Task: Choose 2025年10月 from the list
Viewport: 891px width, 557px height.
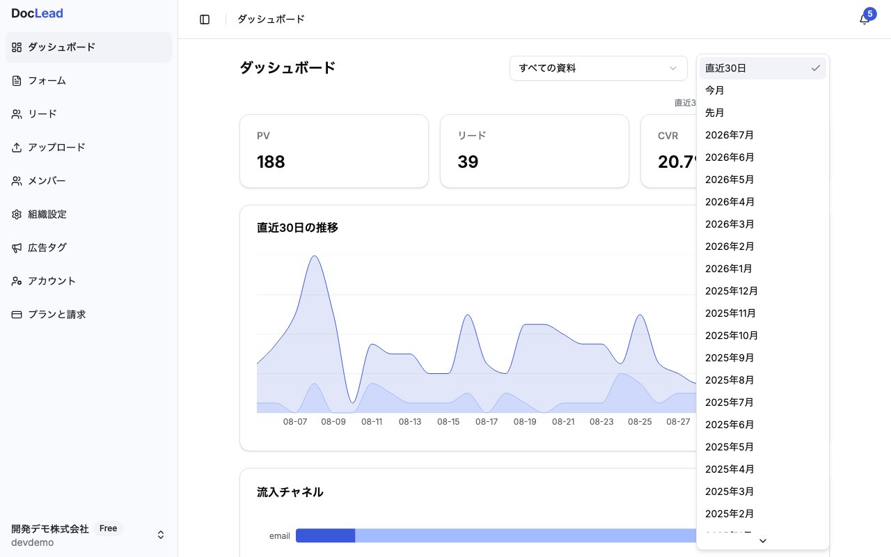Action: click(763, 336)
